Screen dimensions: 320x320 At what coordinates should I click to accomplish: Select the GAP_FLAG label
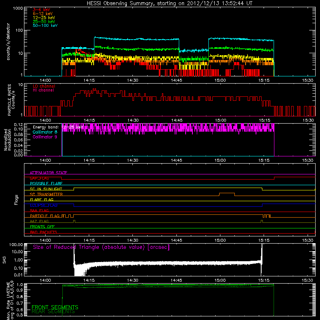pos(39,178)
